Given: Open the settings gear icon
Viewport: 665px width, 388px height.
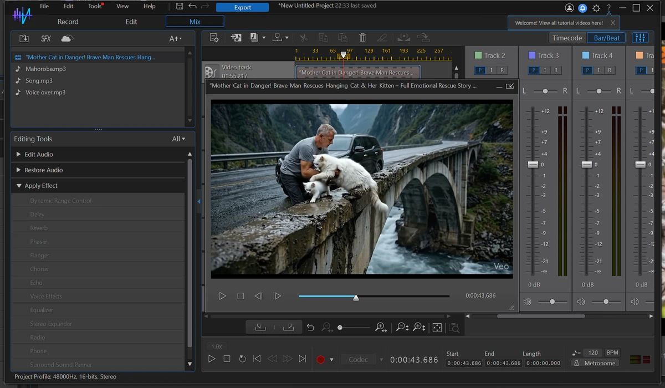Looking at the screenshot, I should tap(596, 8).
